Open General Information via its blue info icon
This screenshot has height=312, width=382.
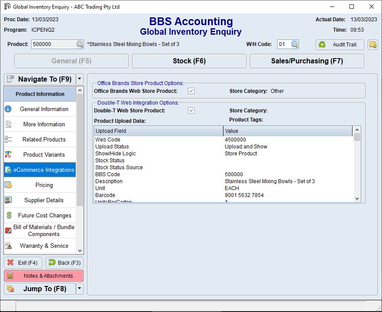(x=8, y=109)
